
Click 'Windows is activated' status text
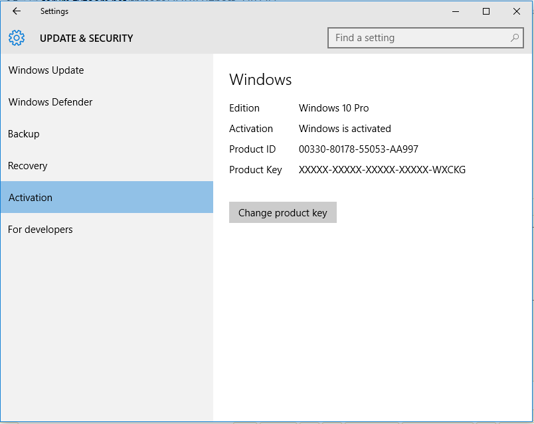click(345, 129)
